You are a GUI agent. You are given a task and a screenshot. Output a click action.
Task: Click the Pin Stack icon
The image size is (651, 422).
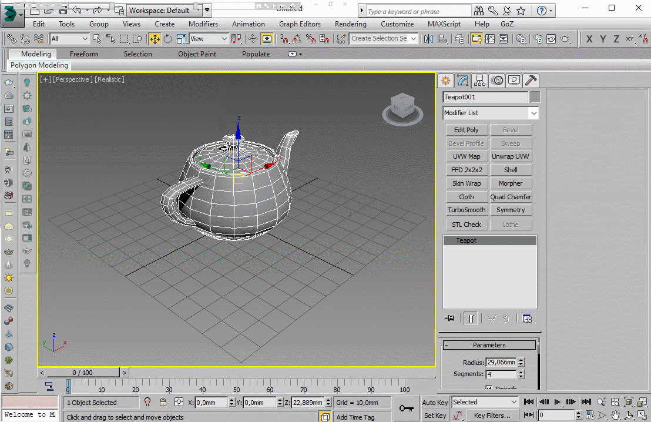[449, 319]
